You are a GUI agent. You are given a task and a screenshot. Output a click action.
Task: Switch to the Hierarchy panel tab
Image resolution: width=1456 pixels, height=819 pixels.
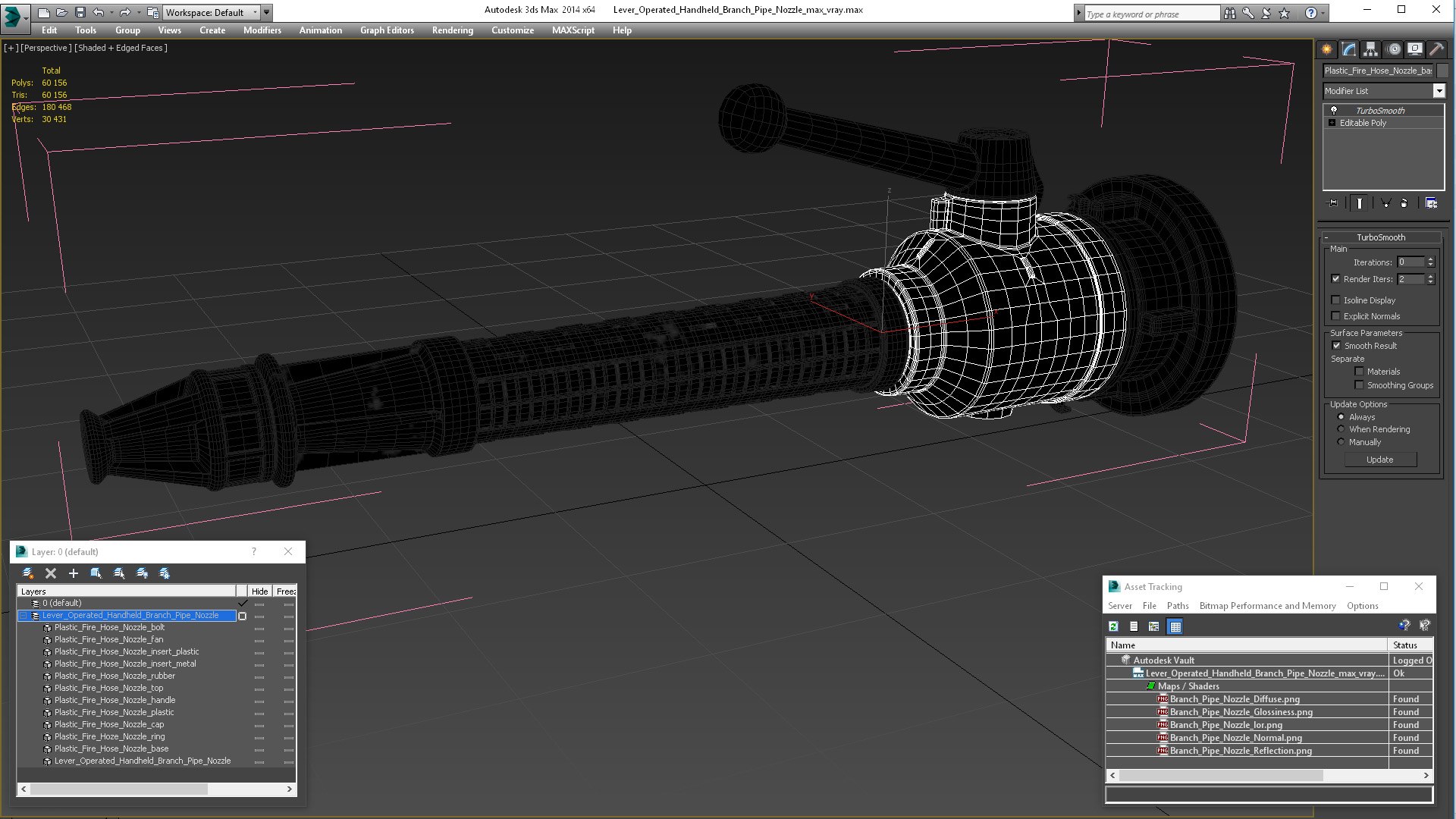pos(1371,49)
